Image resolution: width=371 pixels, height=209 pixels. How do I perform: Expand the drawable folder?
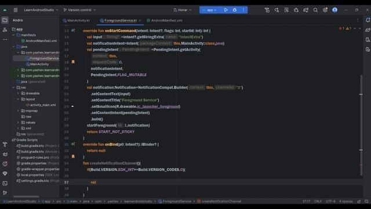(18, 93)
